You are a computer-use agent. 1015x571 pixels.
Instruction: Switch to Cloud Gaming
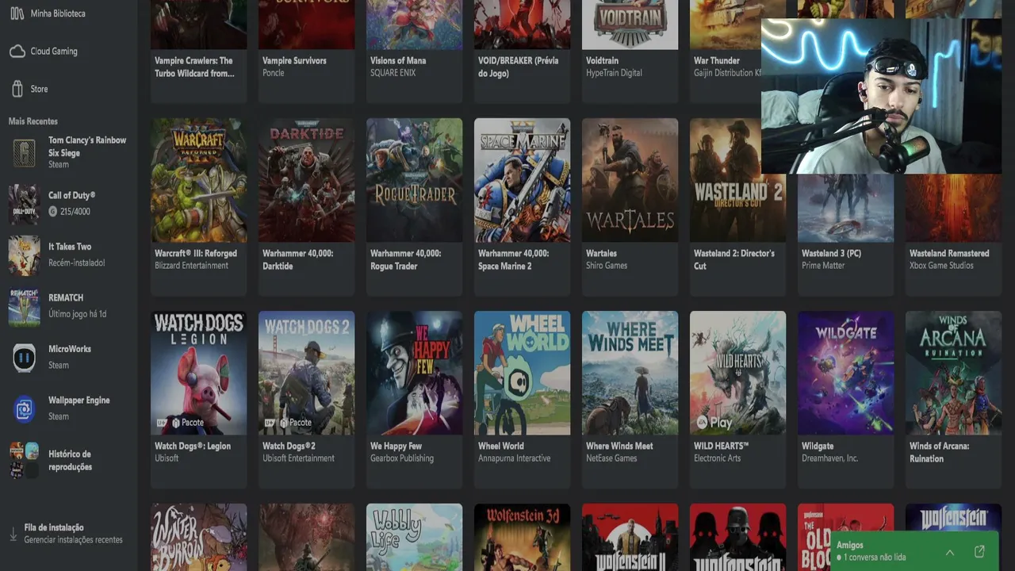tap(54, 52)
